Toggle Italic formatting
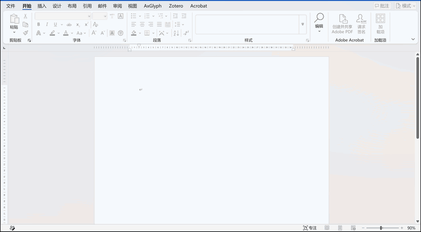 point(47,25)
